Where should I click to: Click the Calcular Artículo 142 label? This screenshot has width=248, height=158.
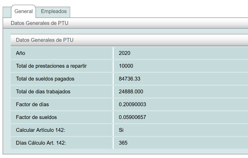(x=41, y=130)
